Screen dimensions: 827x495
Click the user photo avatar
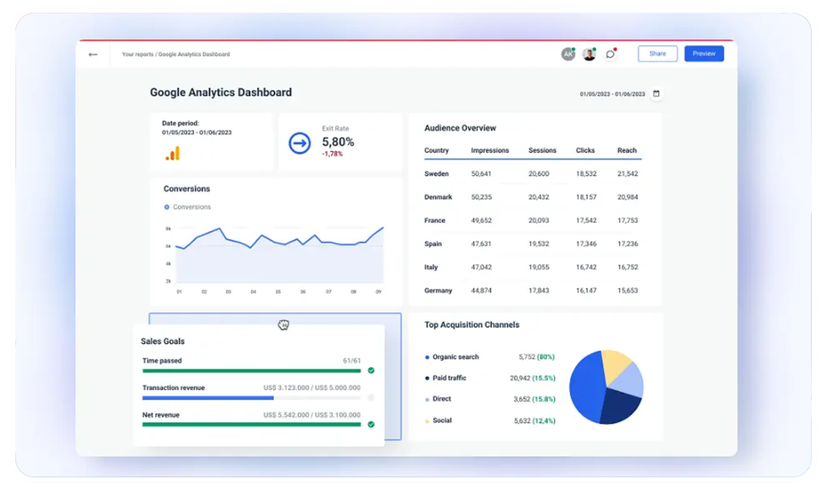pyautogui.click(x=590, y=54)
